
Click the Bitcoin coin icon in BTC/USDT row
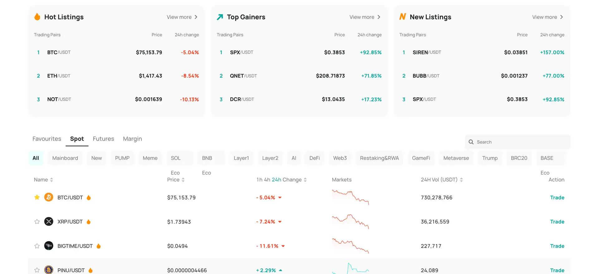(49, 197)
